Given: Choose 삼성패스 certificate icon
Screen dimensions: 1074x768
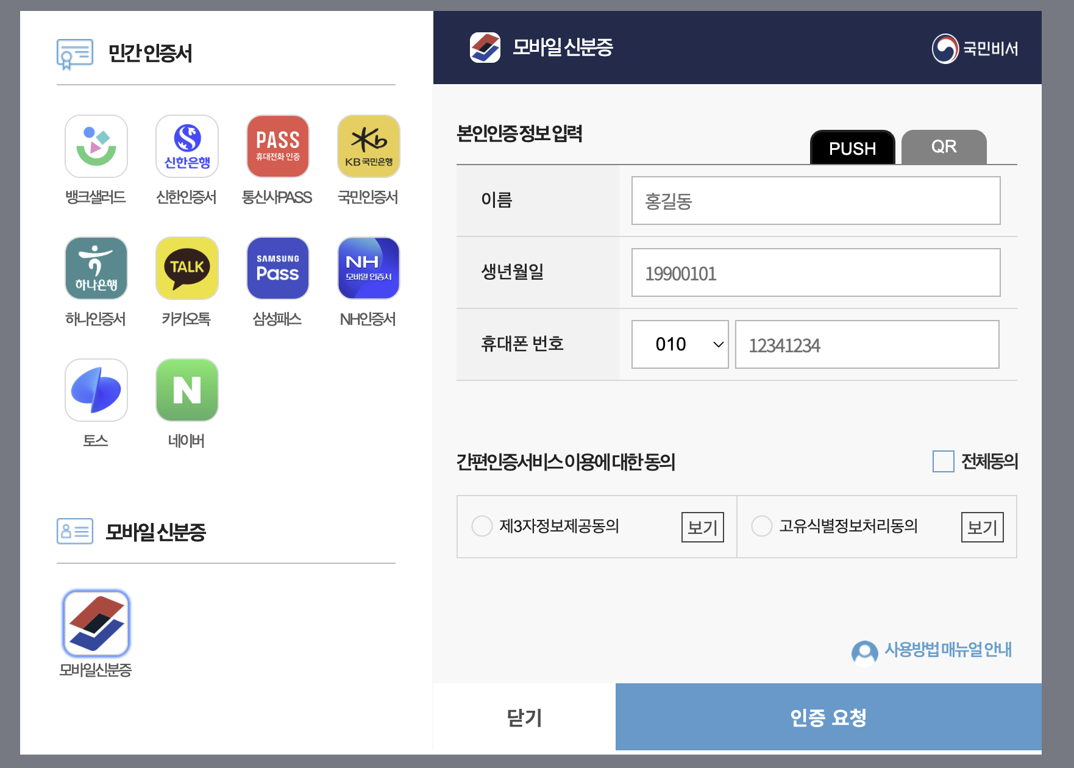Looking at the screenshot, I should coord(277,268).
